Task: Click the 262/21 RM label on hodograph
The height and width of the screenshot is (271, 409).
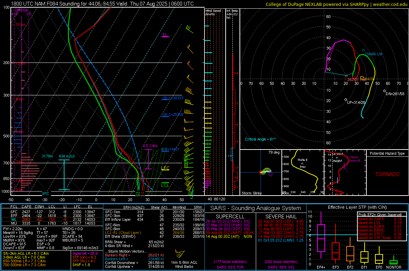Action: tap(356, 80)
